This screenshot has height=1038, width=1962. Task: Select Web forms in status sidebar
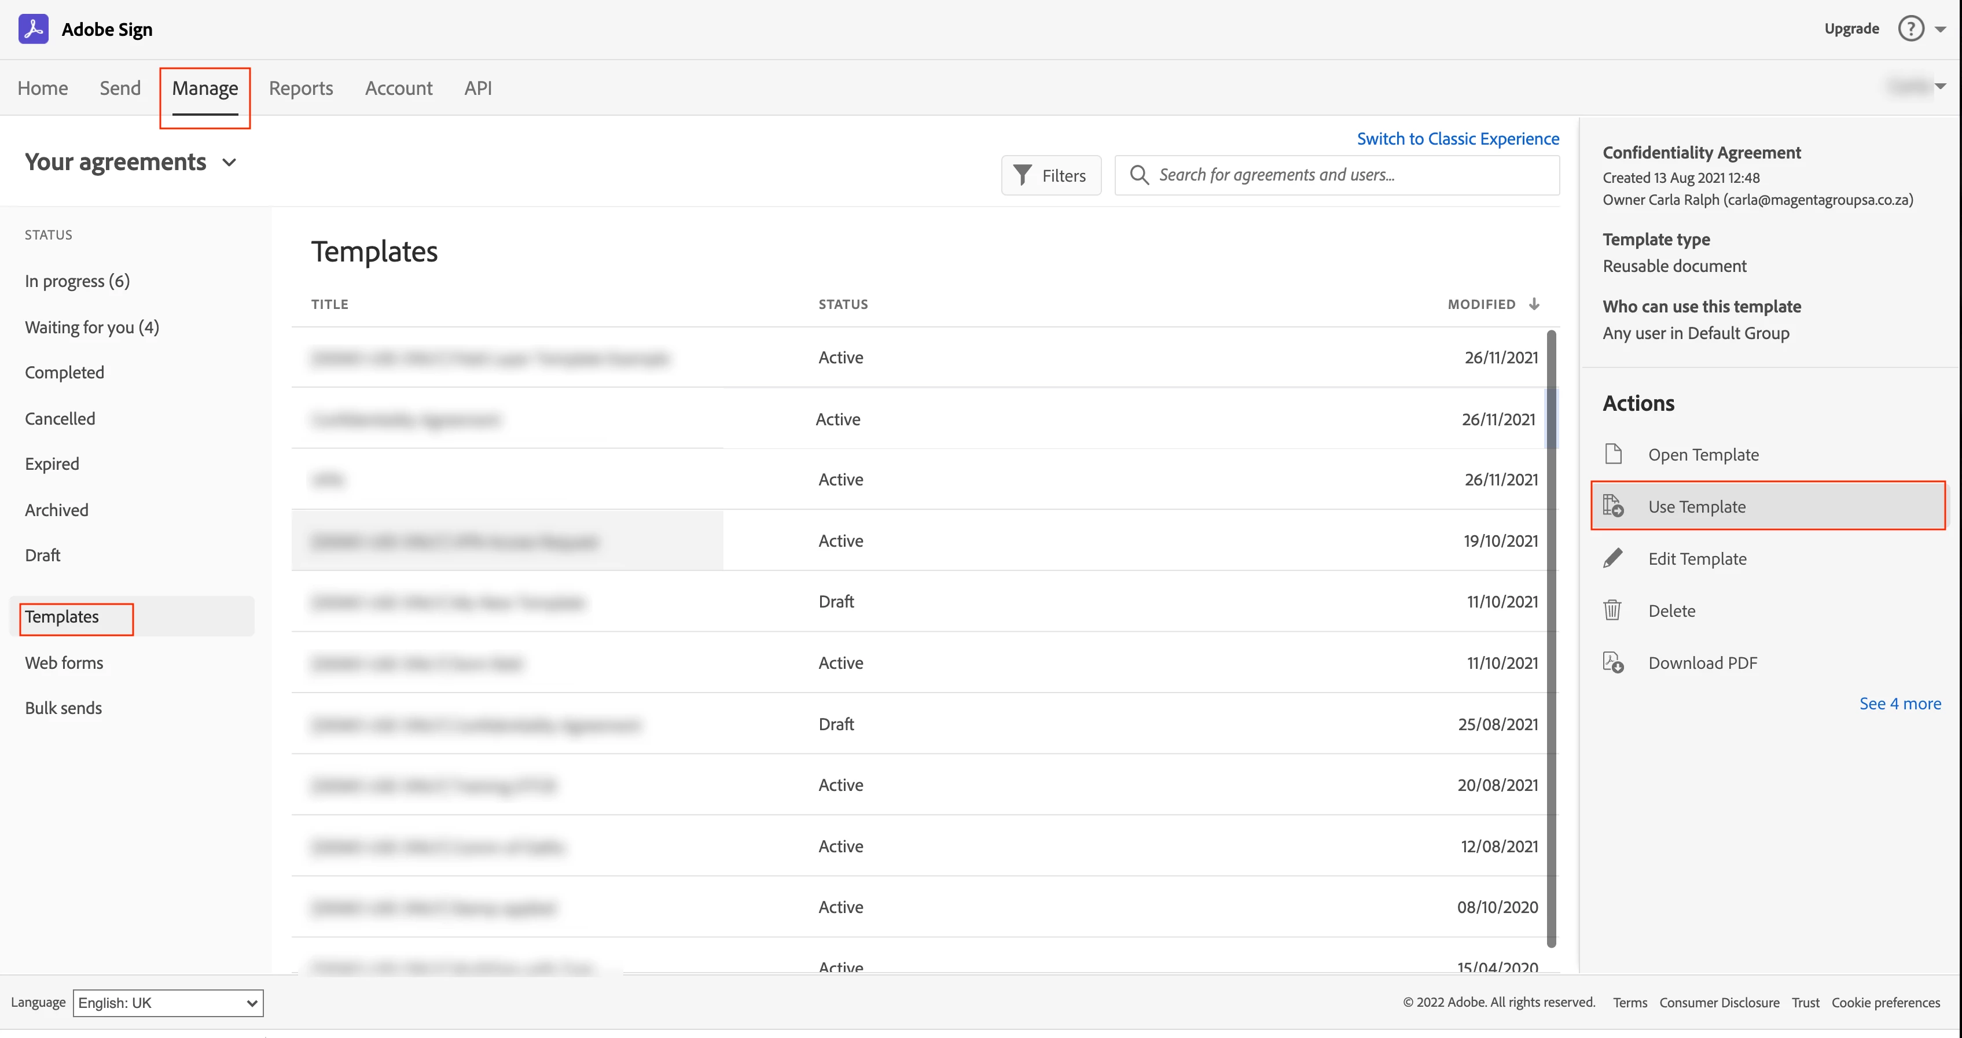click(x=64, y=662)
